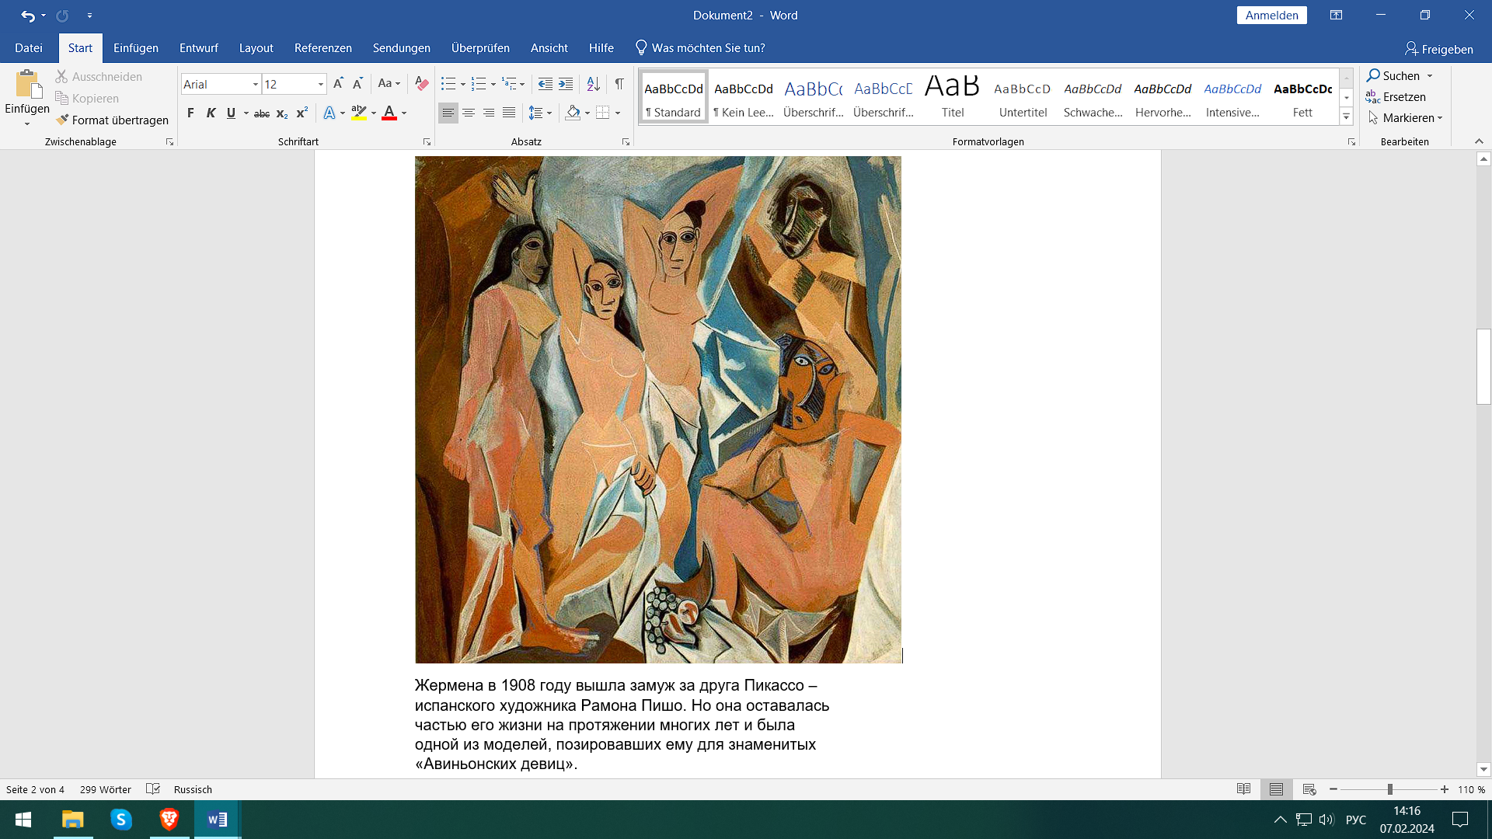Toggle bold formatting (F button)
Viewport: 1492px width, 839px height.
(190, 113)
